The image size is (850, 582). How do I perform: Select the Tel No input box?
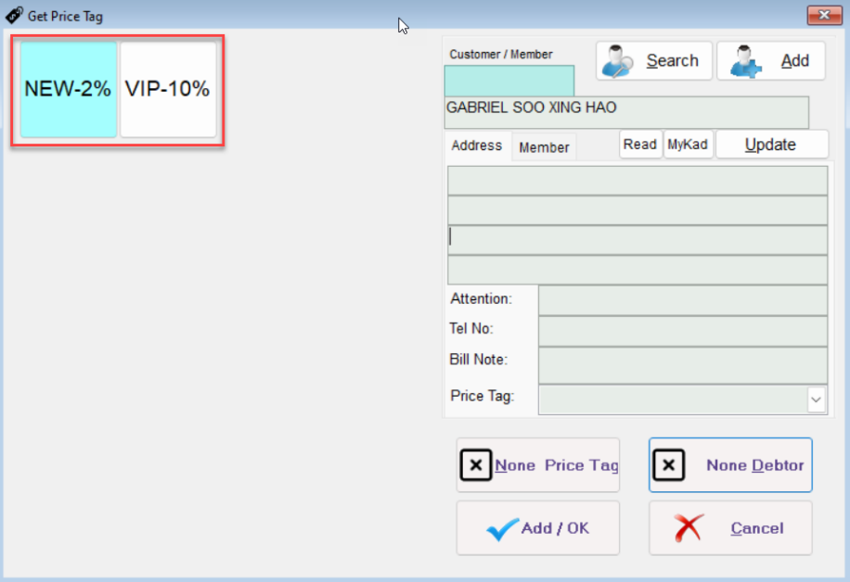coord(682,331)
